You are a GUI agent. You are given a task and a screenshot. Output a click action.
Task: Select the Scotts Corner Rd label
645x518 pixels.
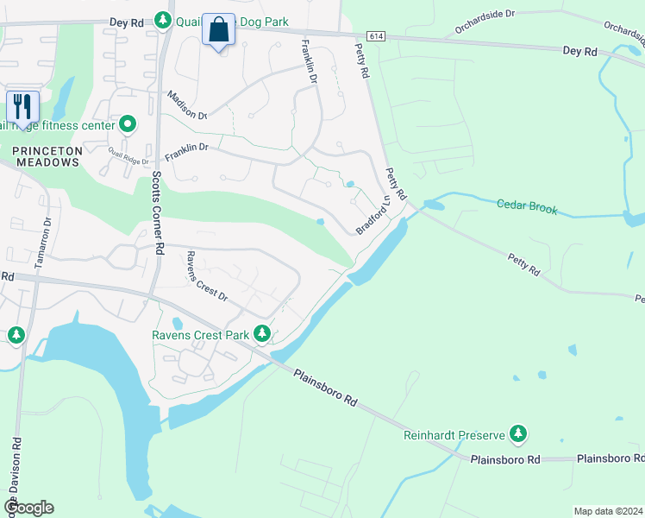[x=158, y=213]
